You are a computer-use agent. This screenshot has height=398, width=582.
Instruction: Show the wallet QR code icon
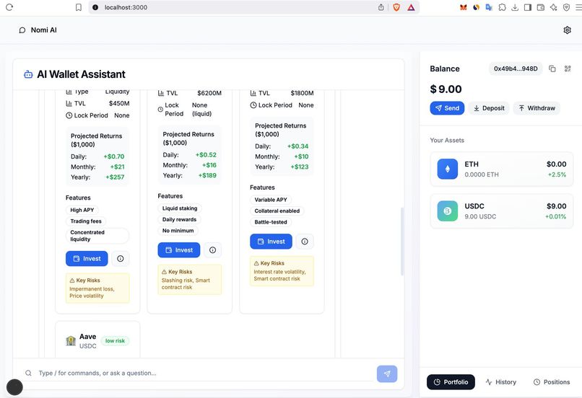pos(568,68)
